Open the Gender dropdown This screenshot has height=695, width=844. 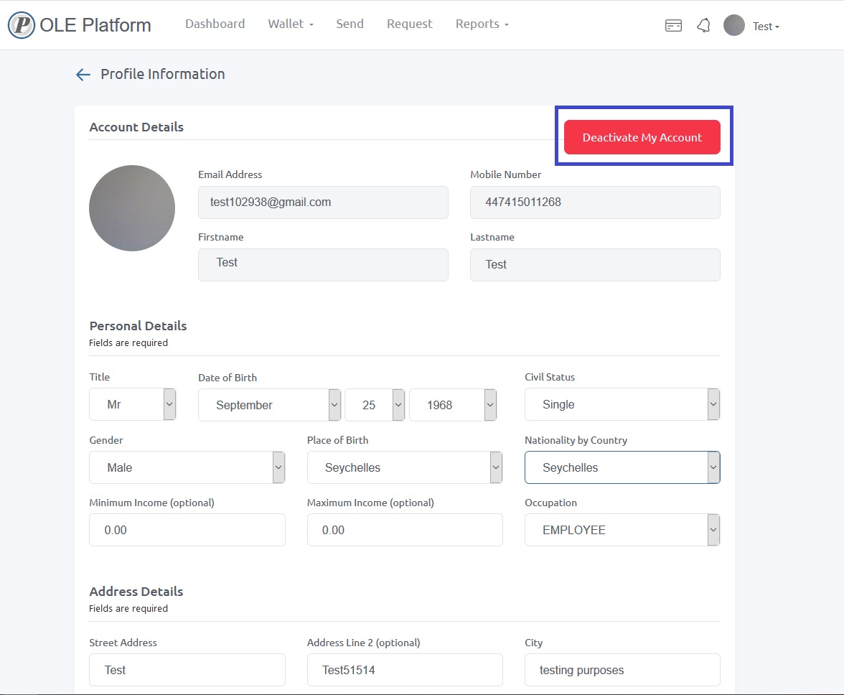[187, 467]
